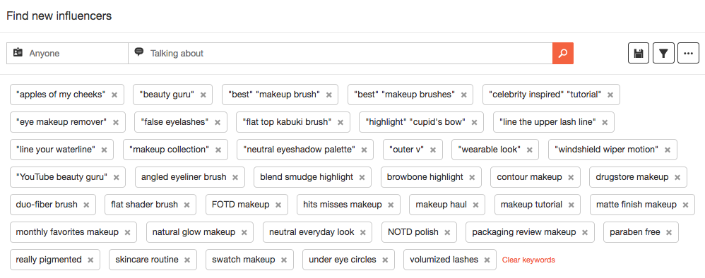Remove the "windshield wiper motion" tag

[668, 150]
